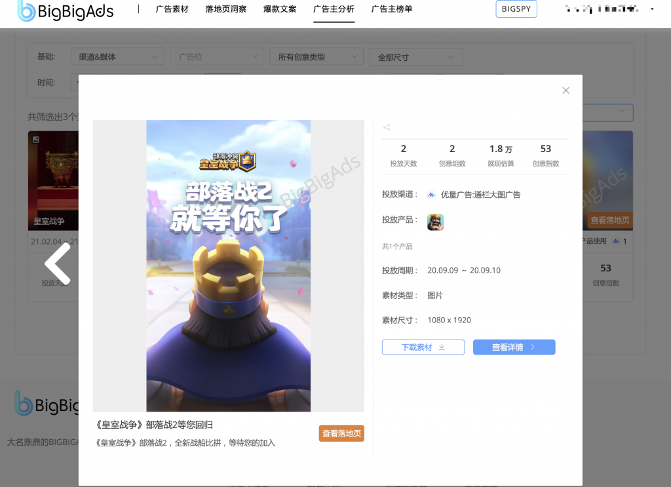Click the 皇室战争 card thumbnail behind popup

[x=54, y=181]
